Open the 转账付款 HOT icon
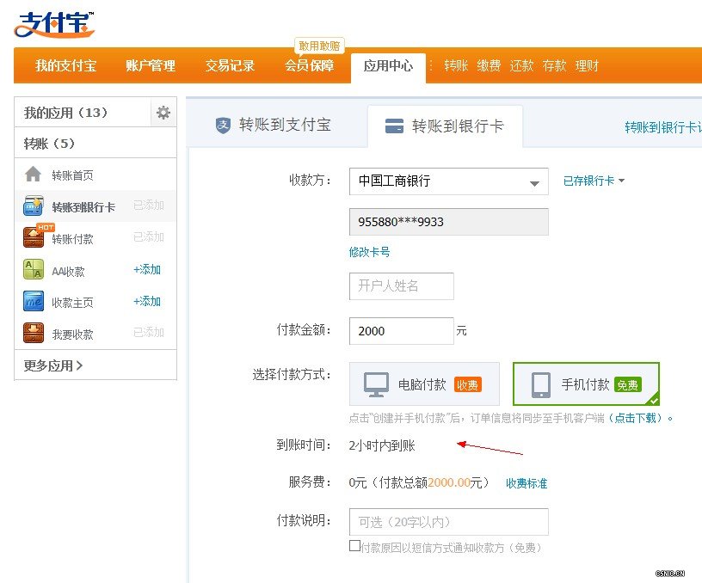Image resolution: width=702 pixels, height=583 pixels. click(34, 238)
